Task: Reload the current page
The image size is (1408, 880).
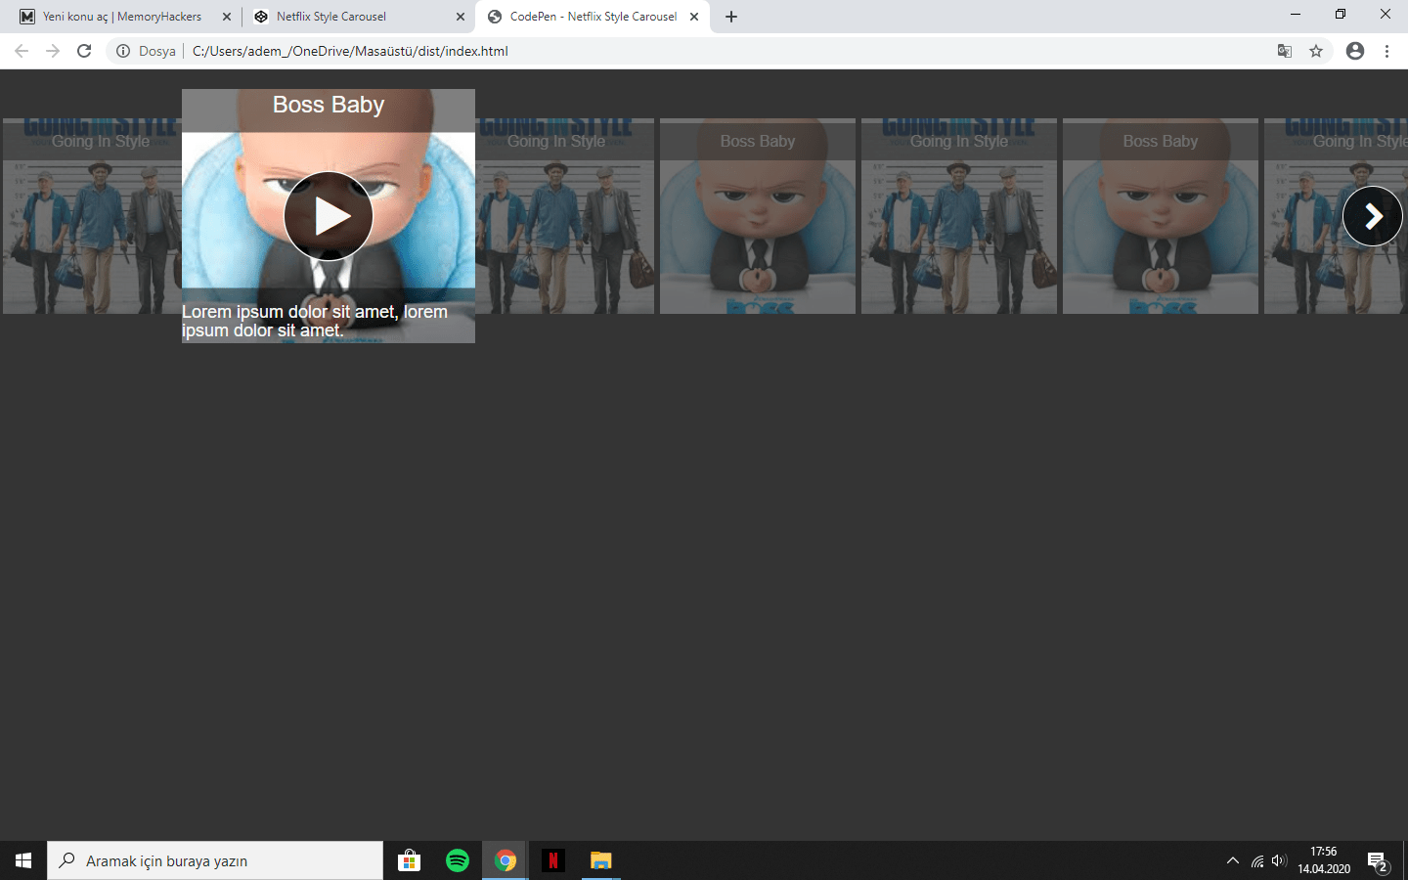Action: [84, 51]
